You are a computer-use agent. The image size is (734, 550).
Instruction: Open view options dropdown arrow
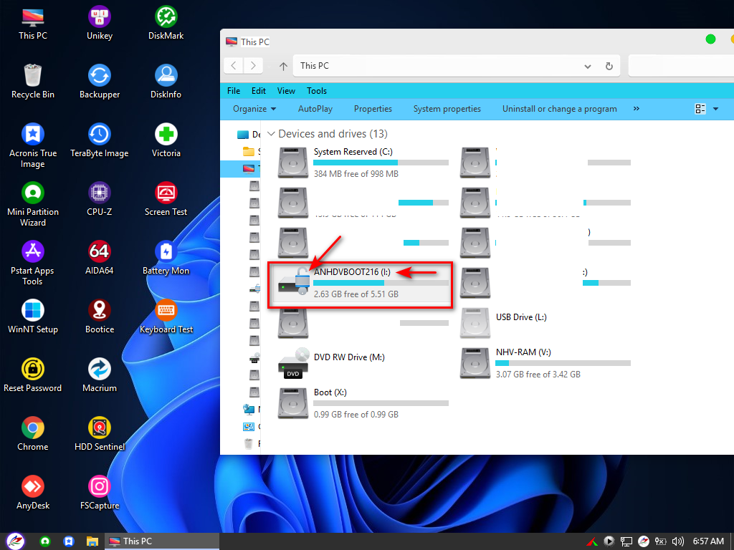tap(716, 109)
